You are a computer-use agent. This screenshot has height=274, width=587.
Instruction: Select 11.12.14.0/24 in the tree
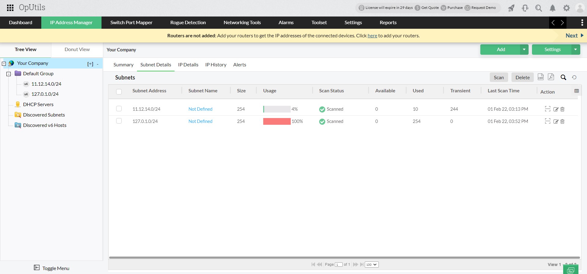coord(46,84)
